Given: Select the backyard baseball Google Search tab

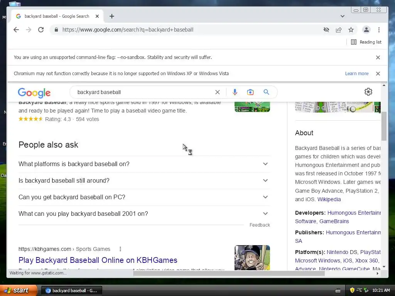Looking at the screenshot, I should tap(57, 16).
